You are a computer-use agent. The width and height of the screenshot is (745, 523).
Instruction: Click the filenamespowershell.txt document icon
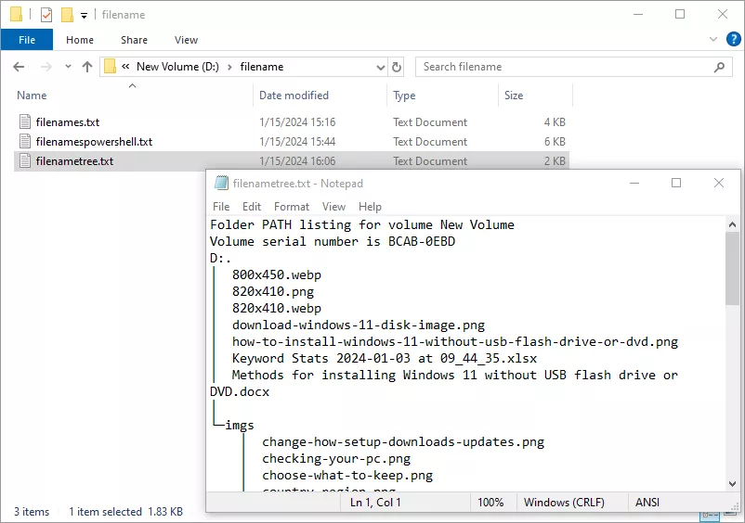[x=25, y=141]
